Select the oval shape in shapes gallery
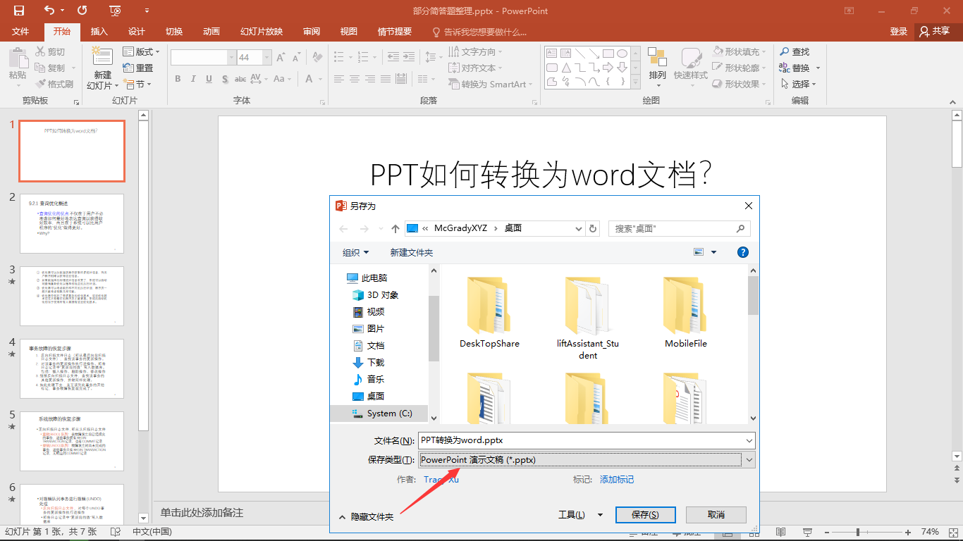The image size is (963, 541). coord(622,54)
